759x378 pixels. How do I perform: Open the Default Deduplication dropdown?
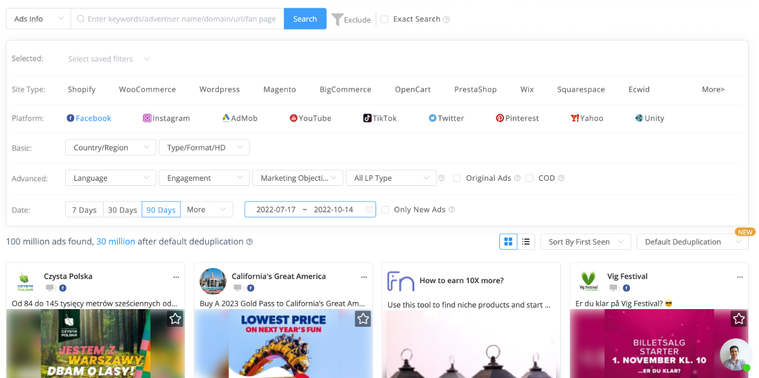tap(692, 241)
